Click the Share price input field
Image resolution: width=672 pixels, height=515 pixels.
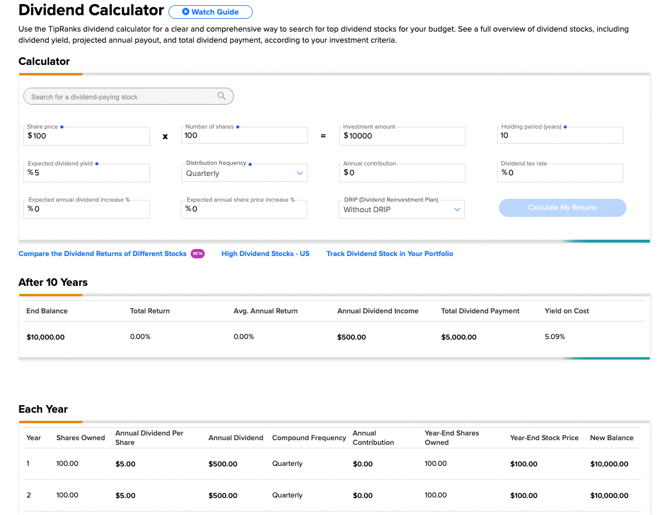pos(87,136)
